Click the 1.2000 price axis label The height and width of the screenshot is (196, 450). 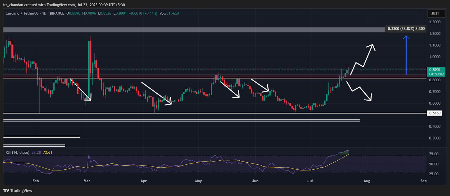(x=435, y=34)
